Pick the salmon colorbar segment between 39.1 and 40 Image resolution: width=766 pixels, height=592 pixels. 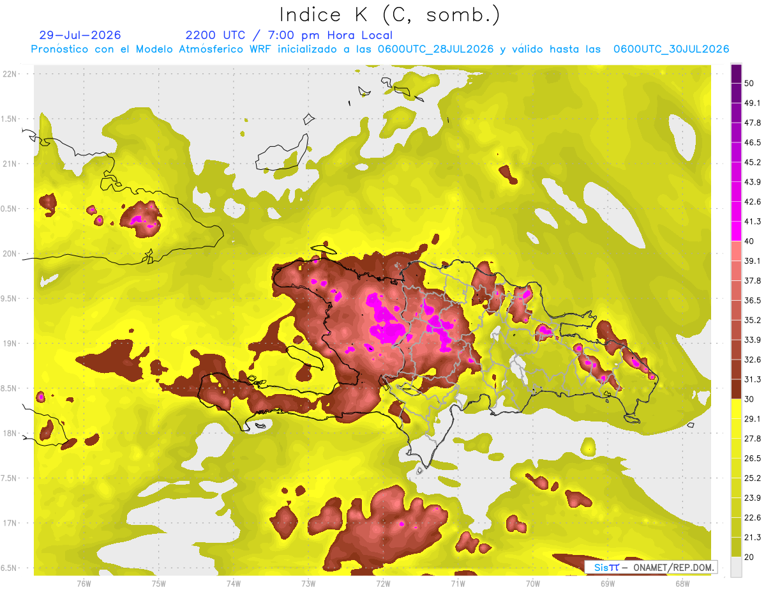pos(736,252)
